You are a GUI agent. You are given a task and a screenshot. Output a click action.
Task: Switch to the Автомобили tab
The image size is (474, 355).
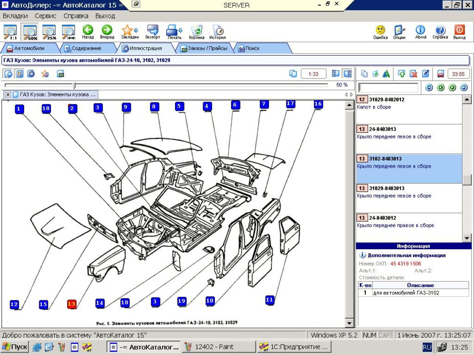pyautogui.click(x=29, y=49)
